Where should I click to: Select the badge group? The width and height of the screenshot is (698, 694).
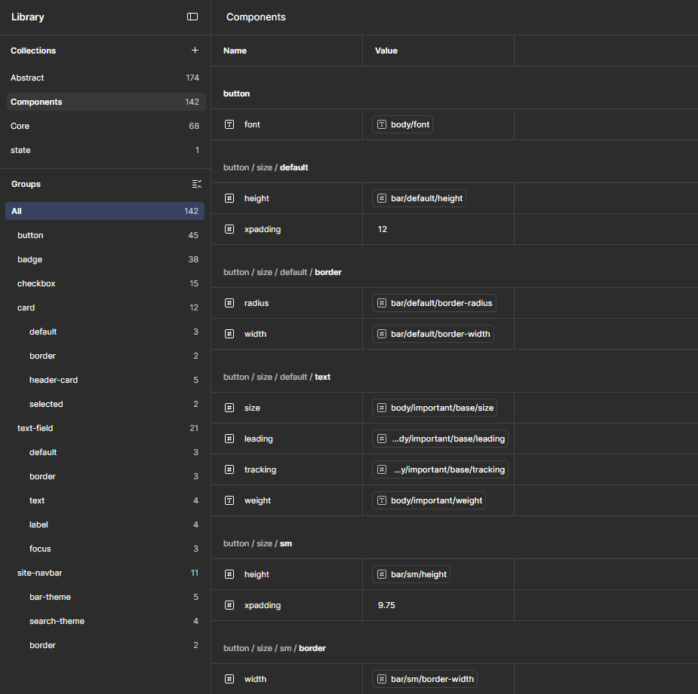[x=105, y=259]
